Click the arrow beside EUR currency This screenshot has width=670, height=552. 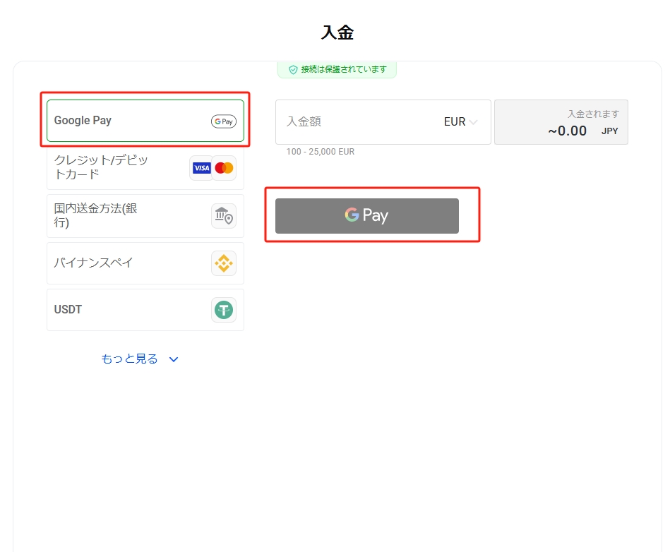point(473,122)
